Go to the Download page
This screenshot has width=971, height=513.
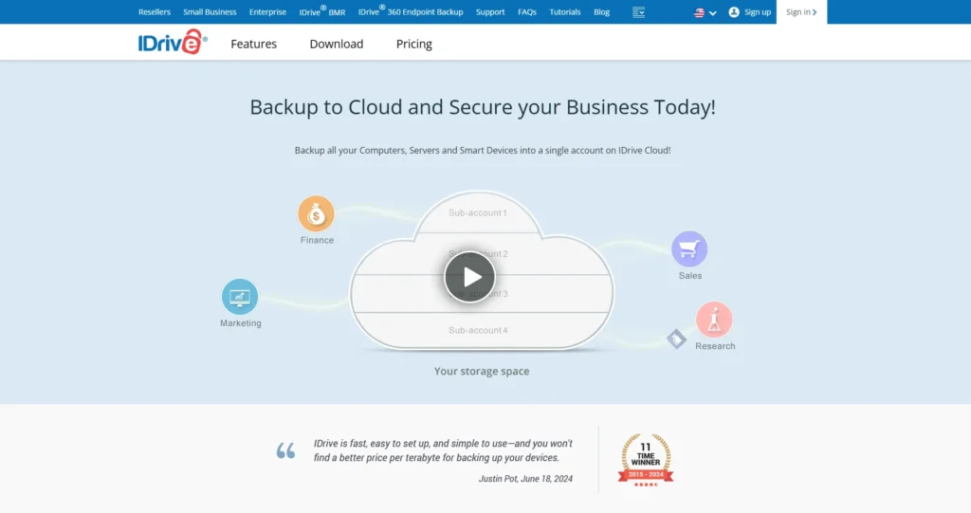tap(337, 44)
